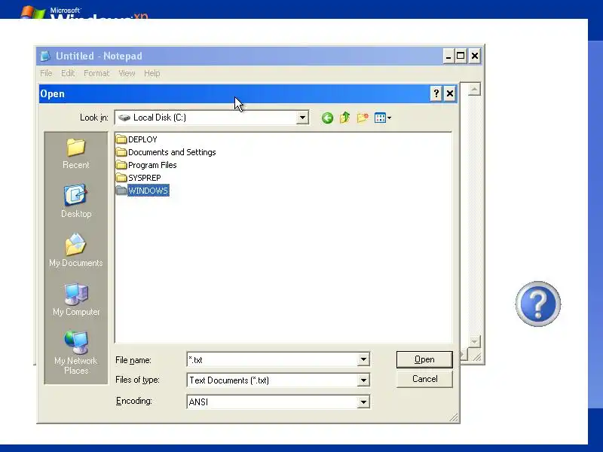This screenshot has width=603, height=452.
Task: Go to My Computer in the places bar
Action: tap(76, 299)
